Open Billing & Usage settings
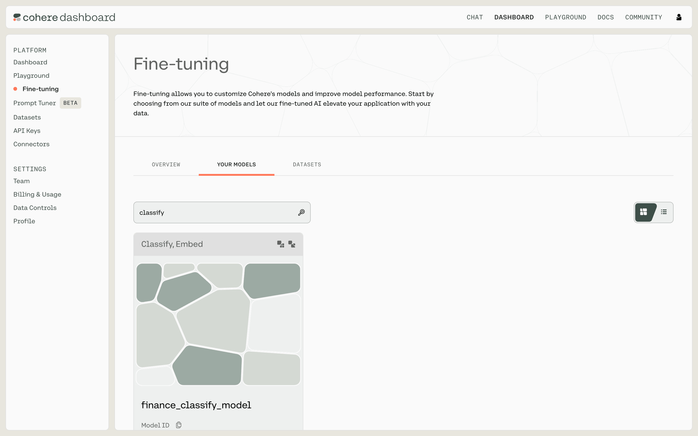This screenshot has height=436, width=698. pyautogui.click(x=37, y=194)
